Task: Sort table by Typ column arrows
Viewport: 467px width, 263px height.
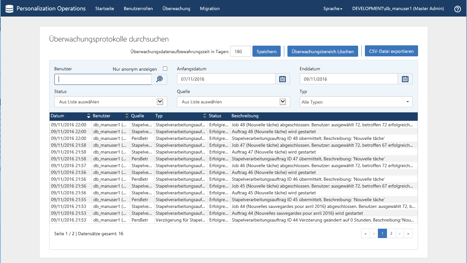Action: click(204, 116)
